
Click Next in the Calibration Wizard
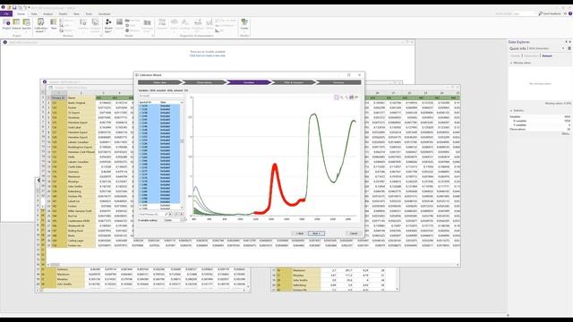(316, 233)
